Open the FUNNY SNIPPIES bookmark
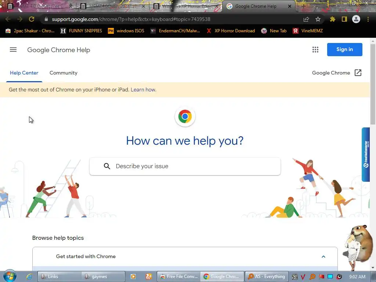The width and height of the screenshot is (376, 282). pyautogui.click(x=81, y=31)
